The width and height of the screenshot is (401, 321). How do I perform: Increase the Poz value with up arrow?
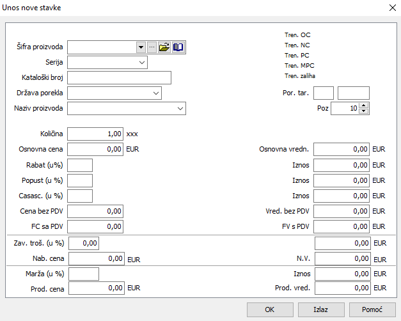pyautogui.click(x=364, y=106)
